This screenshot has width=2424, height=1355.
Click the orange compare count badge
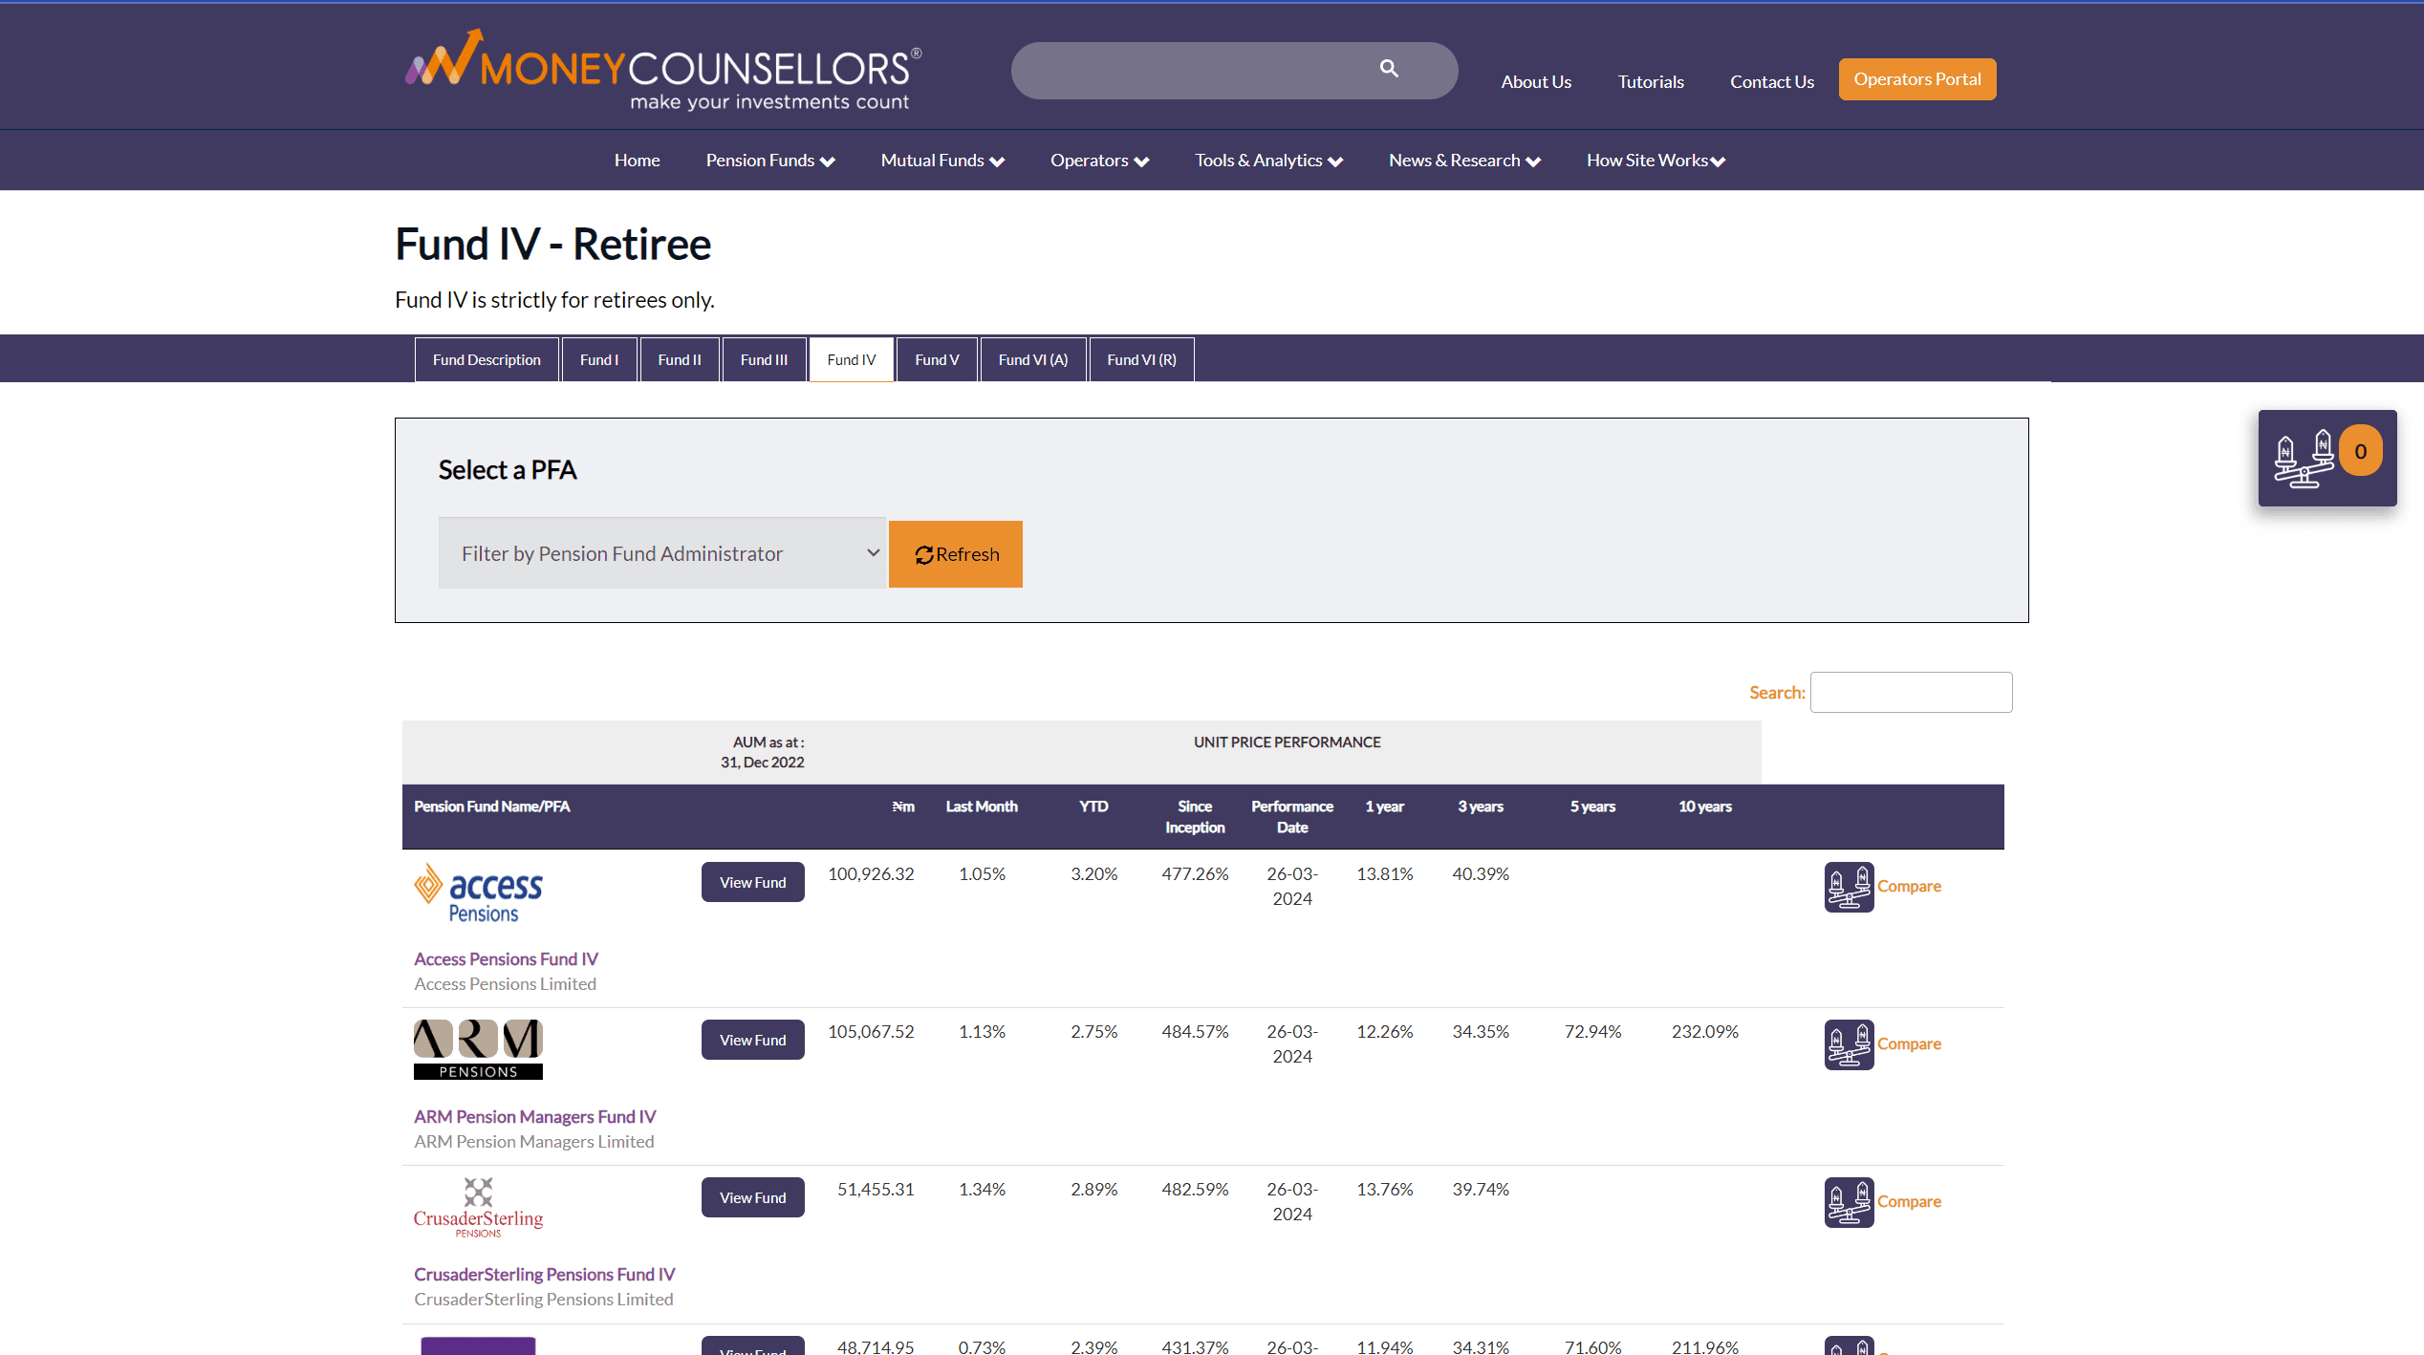[2360, 451]
